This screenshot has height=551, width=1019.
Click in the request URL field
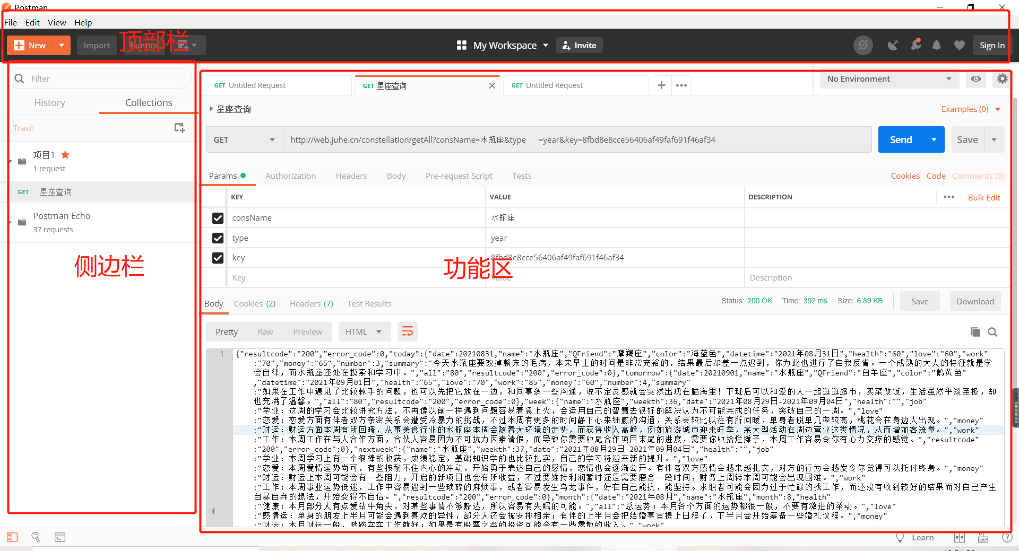click(577, 140)
